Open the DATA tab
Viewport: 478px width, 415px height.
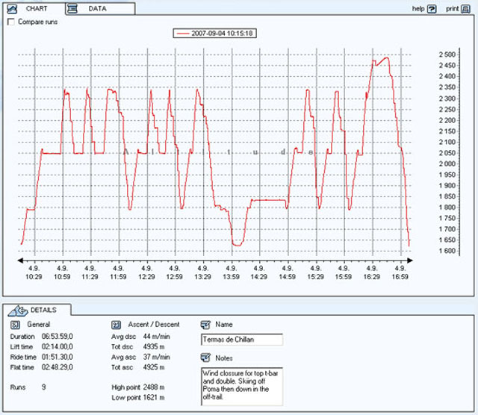click(x=100, y=8)
